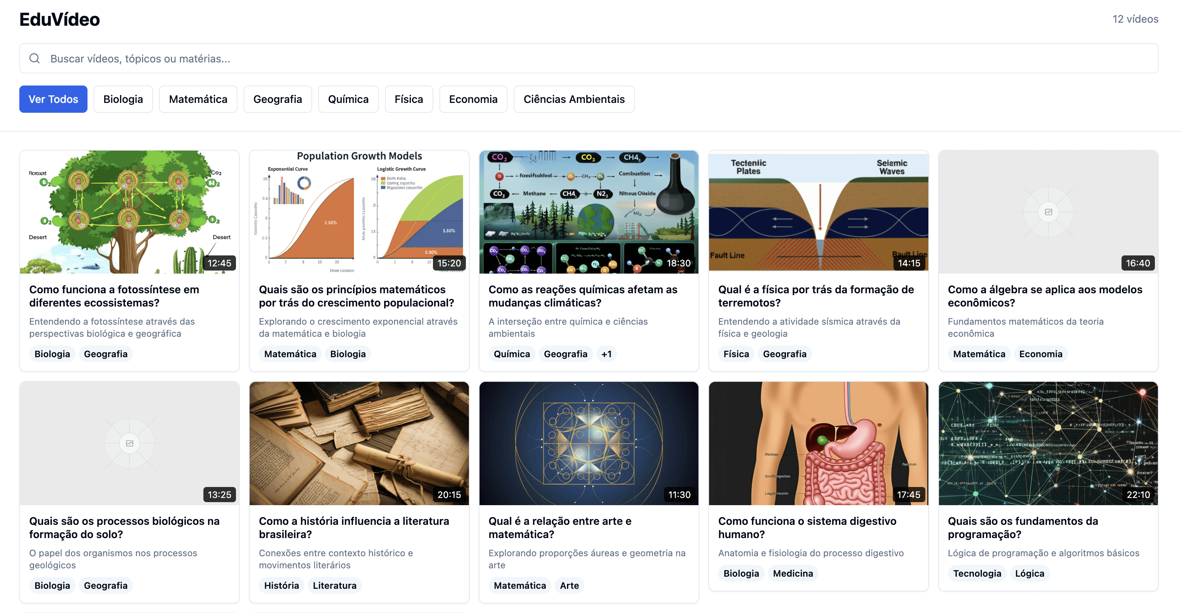Click the search magnifier icon
The height and width of the screenshot is (613, 1181).
[34, 58]
